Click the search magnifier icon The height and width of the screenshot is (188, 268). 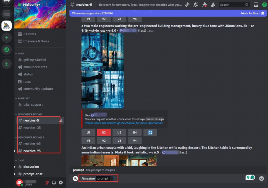click(x=247, y=5)
